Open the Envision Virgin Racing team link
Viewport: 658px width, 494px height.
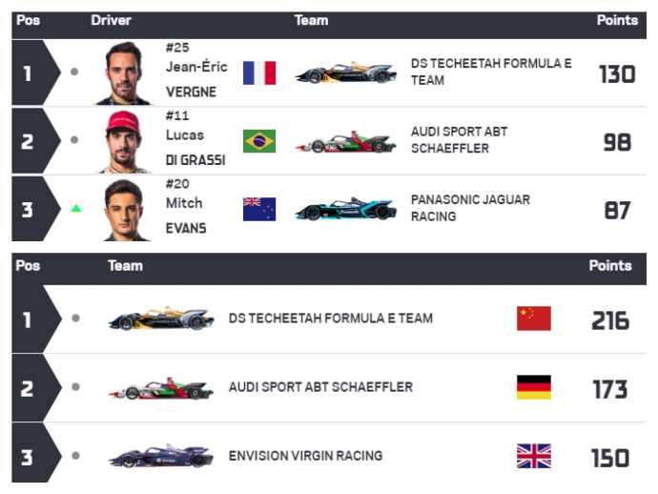(x=305, y=456)
